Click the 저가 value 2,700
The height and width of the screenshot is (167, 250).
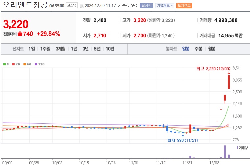click(140, 36)
